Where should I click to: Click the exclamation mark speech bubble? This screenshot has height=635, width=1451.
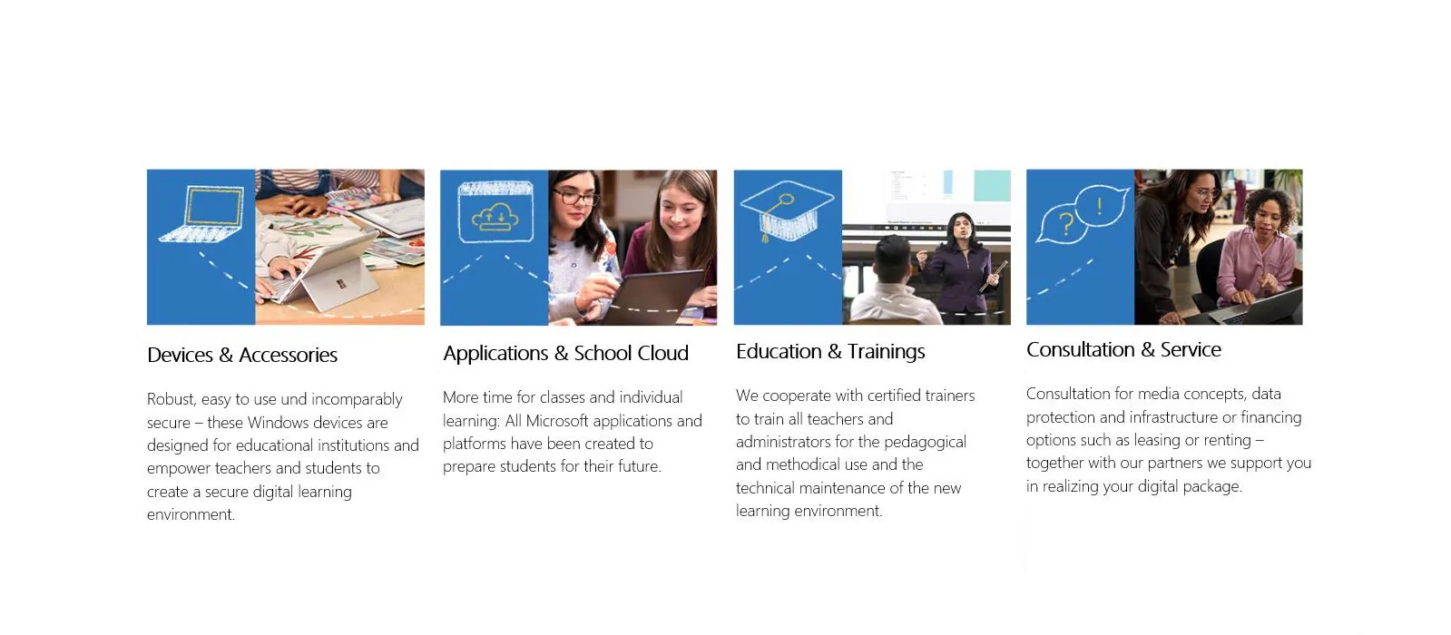point(1101,207)
